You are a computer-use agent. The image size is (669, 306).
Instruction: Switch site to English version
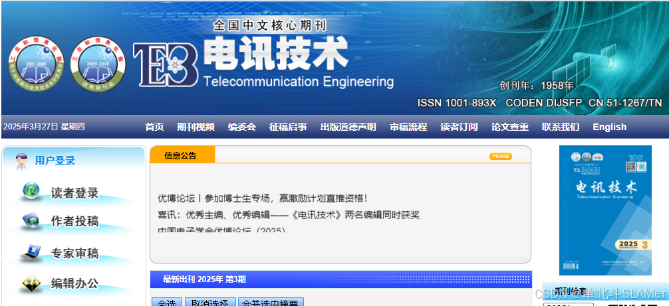pyautogui.click(x=610, y=127)
